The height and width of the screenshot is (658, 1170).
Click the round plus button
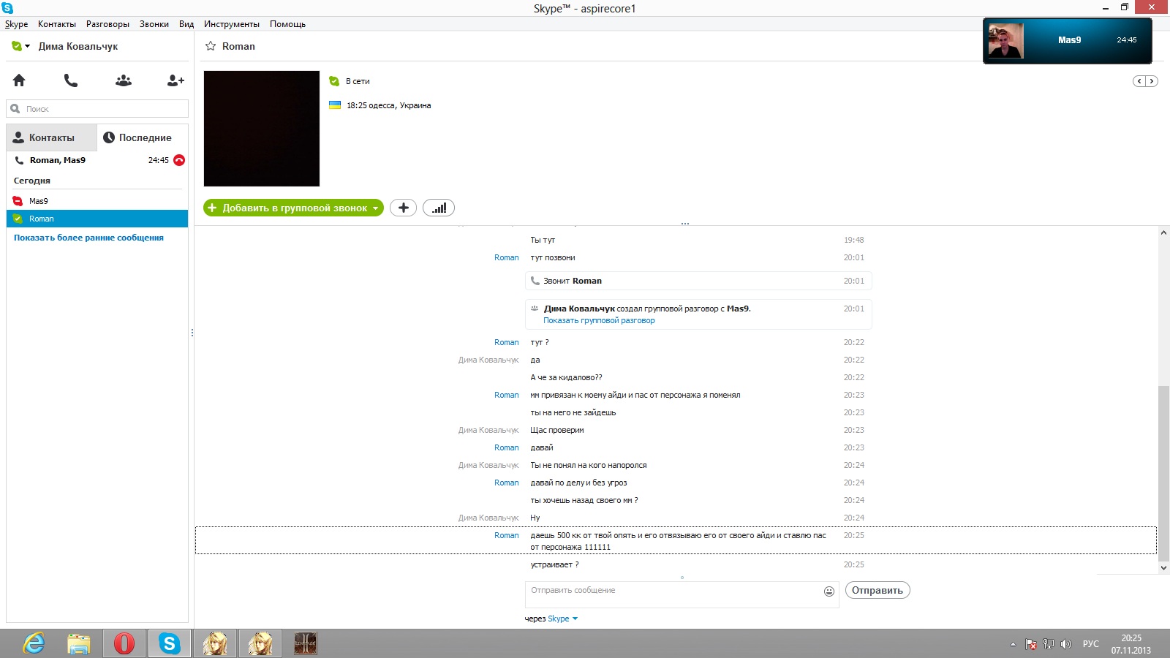[x=403, y=208]
